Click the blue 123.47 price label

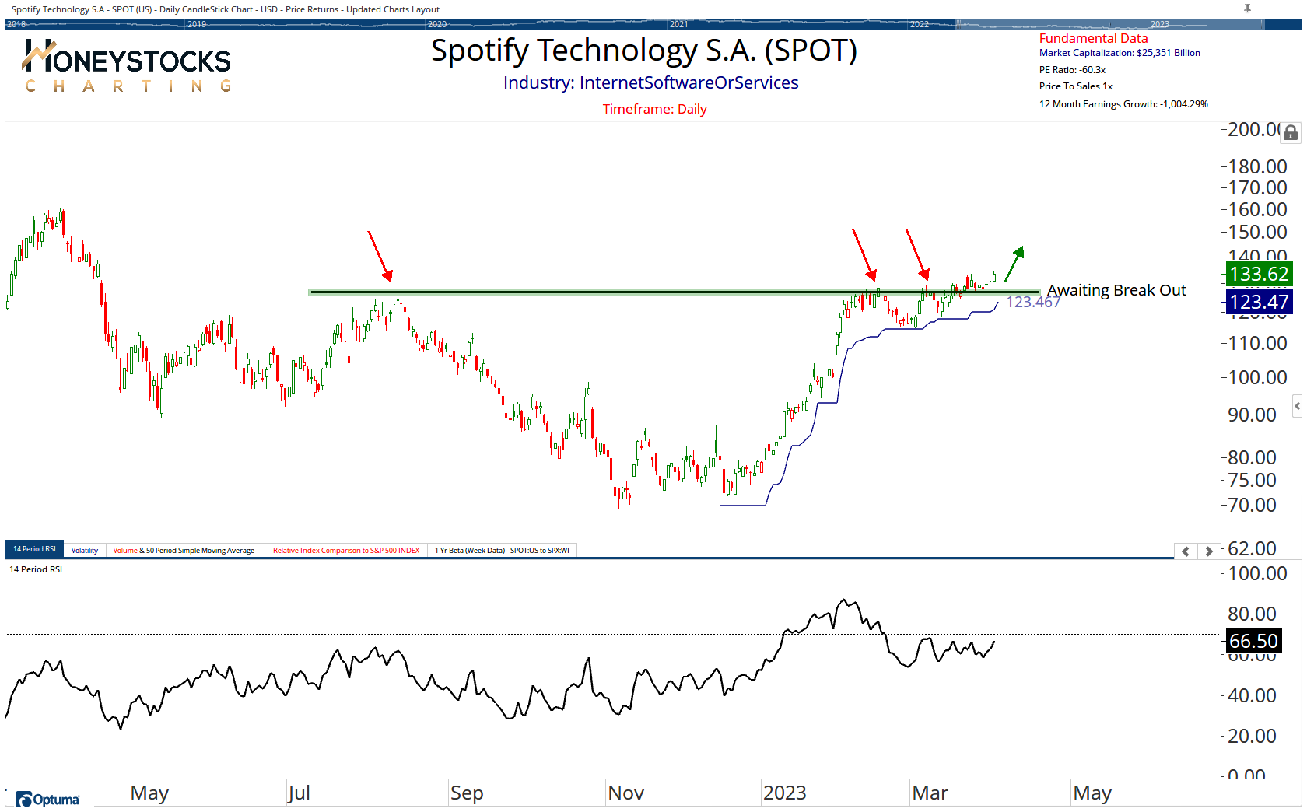point(1258,302)
